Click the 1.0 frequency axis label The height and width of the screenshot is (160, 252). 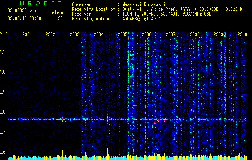click(x=3, y=72)
